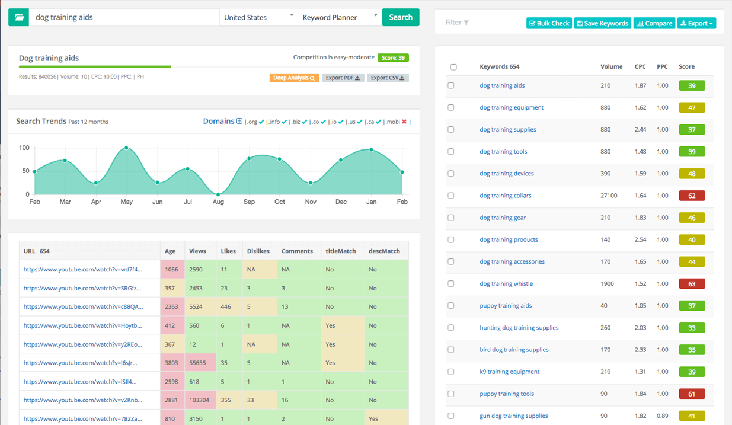This screenshot has width=732, height=425.
Task: Sort URL table by Likes header
Action: [x=228, y=251]
